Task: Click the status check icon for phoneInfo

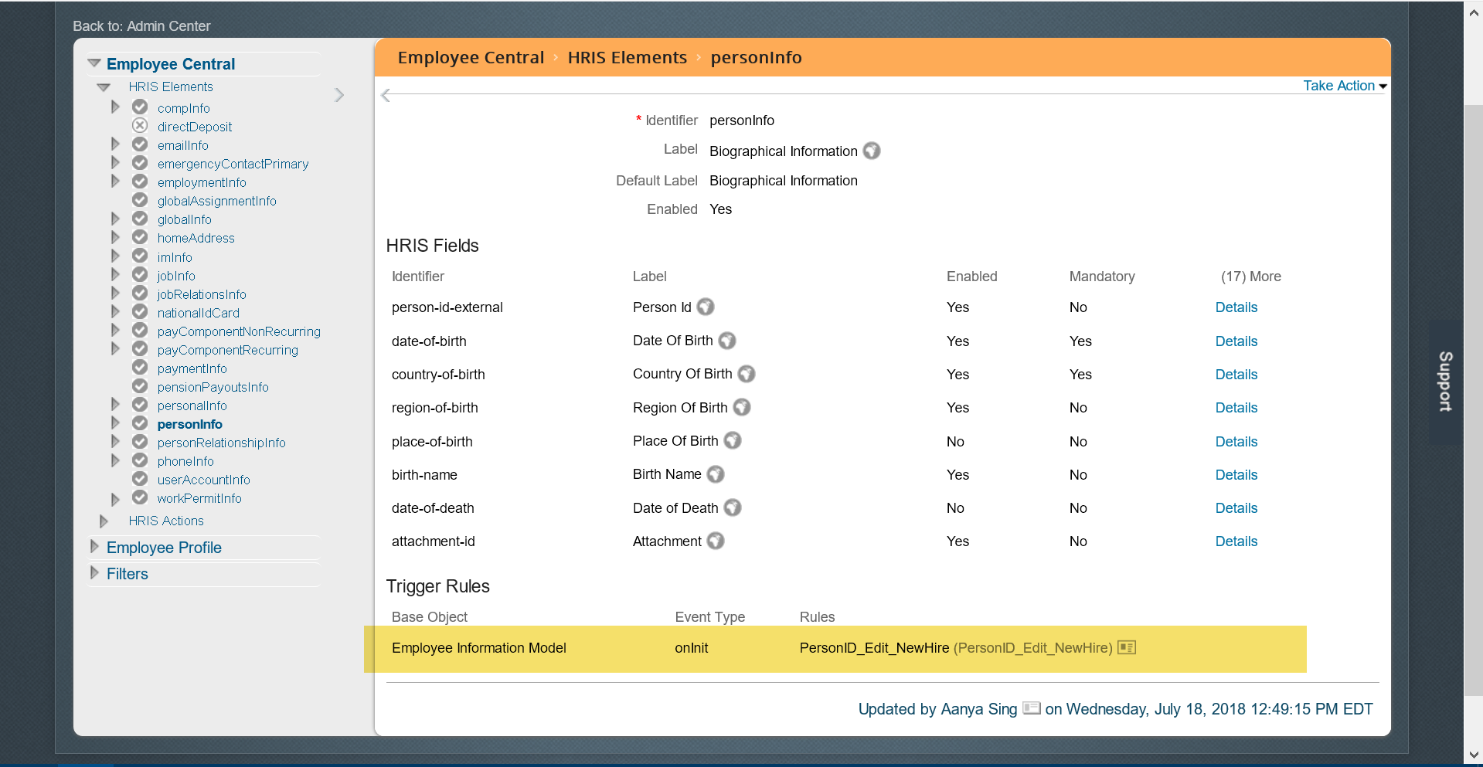Action: [140, 460]
